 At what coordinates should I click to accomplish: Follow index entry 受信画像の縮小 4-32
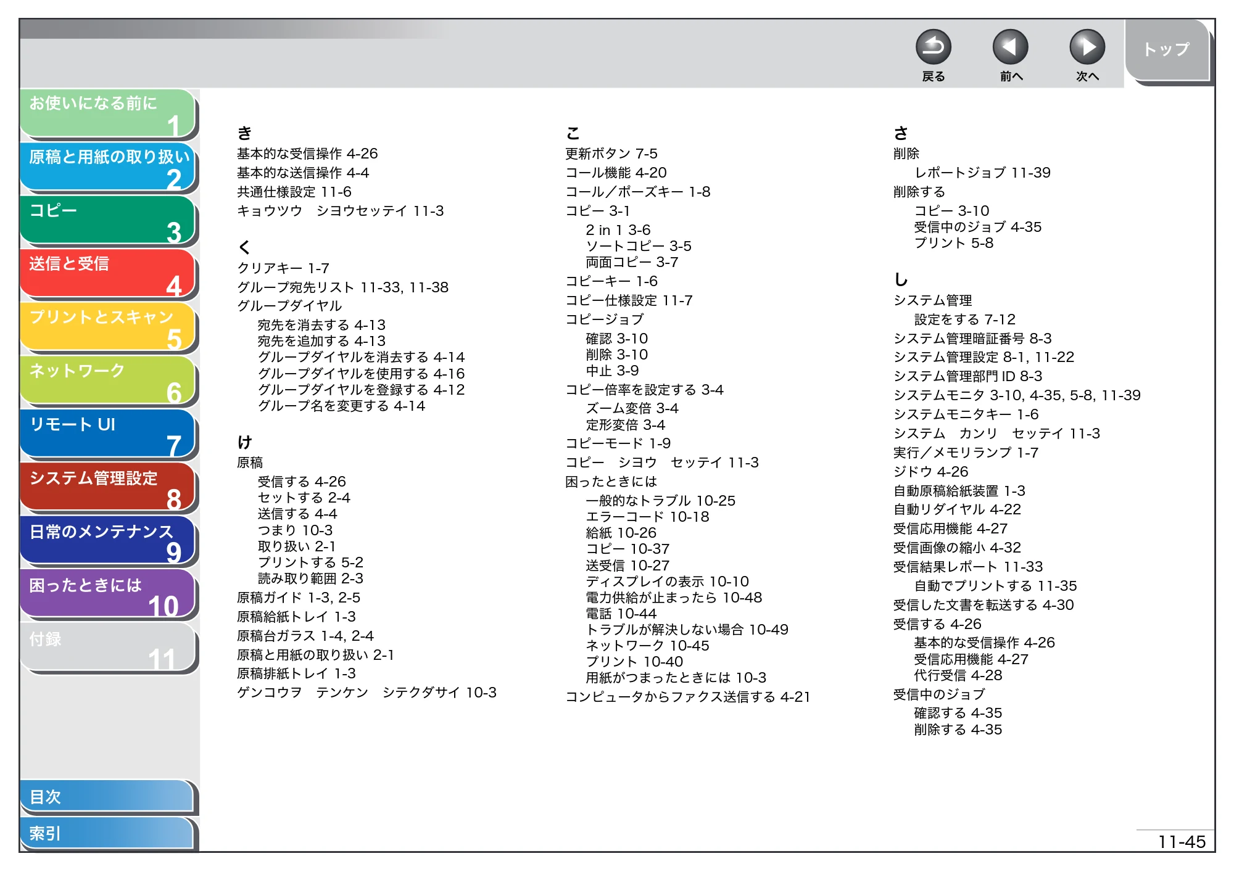tap(957, 548)
